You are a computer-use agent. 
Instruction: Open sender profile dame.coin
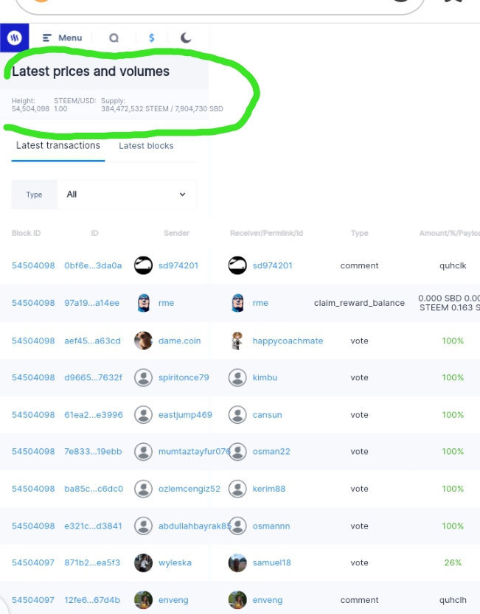[179, 341]
